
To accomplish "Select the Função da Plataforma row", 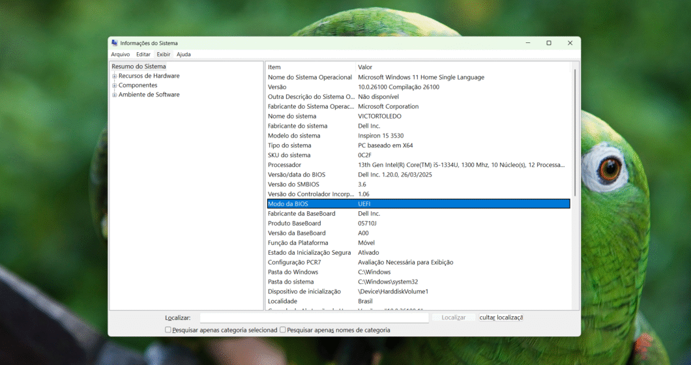I will click(x=419, y=242).
